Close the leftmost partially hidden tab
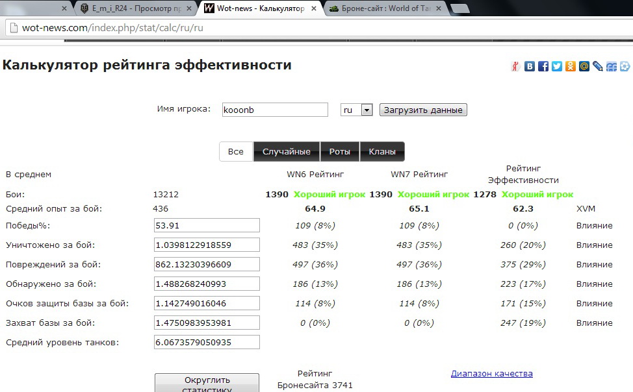 pyautogui.click(x=64, y=8)
